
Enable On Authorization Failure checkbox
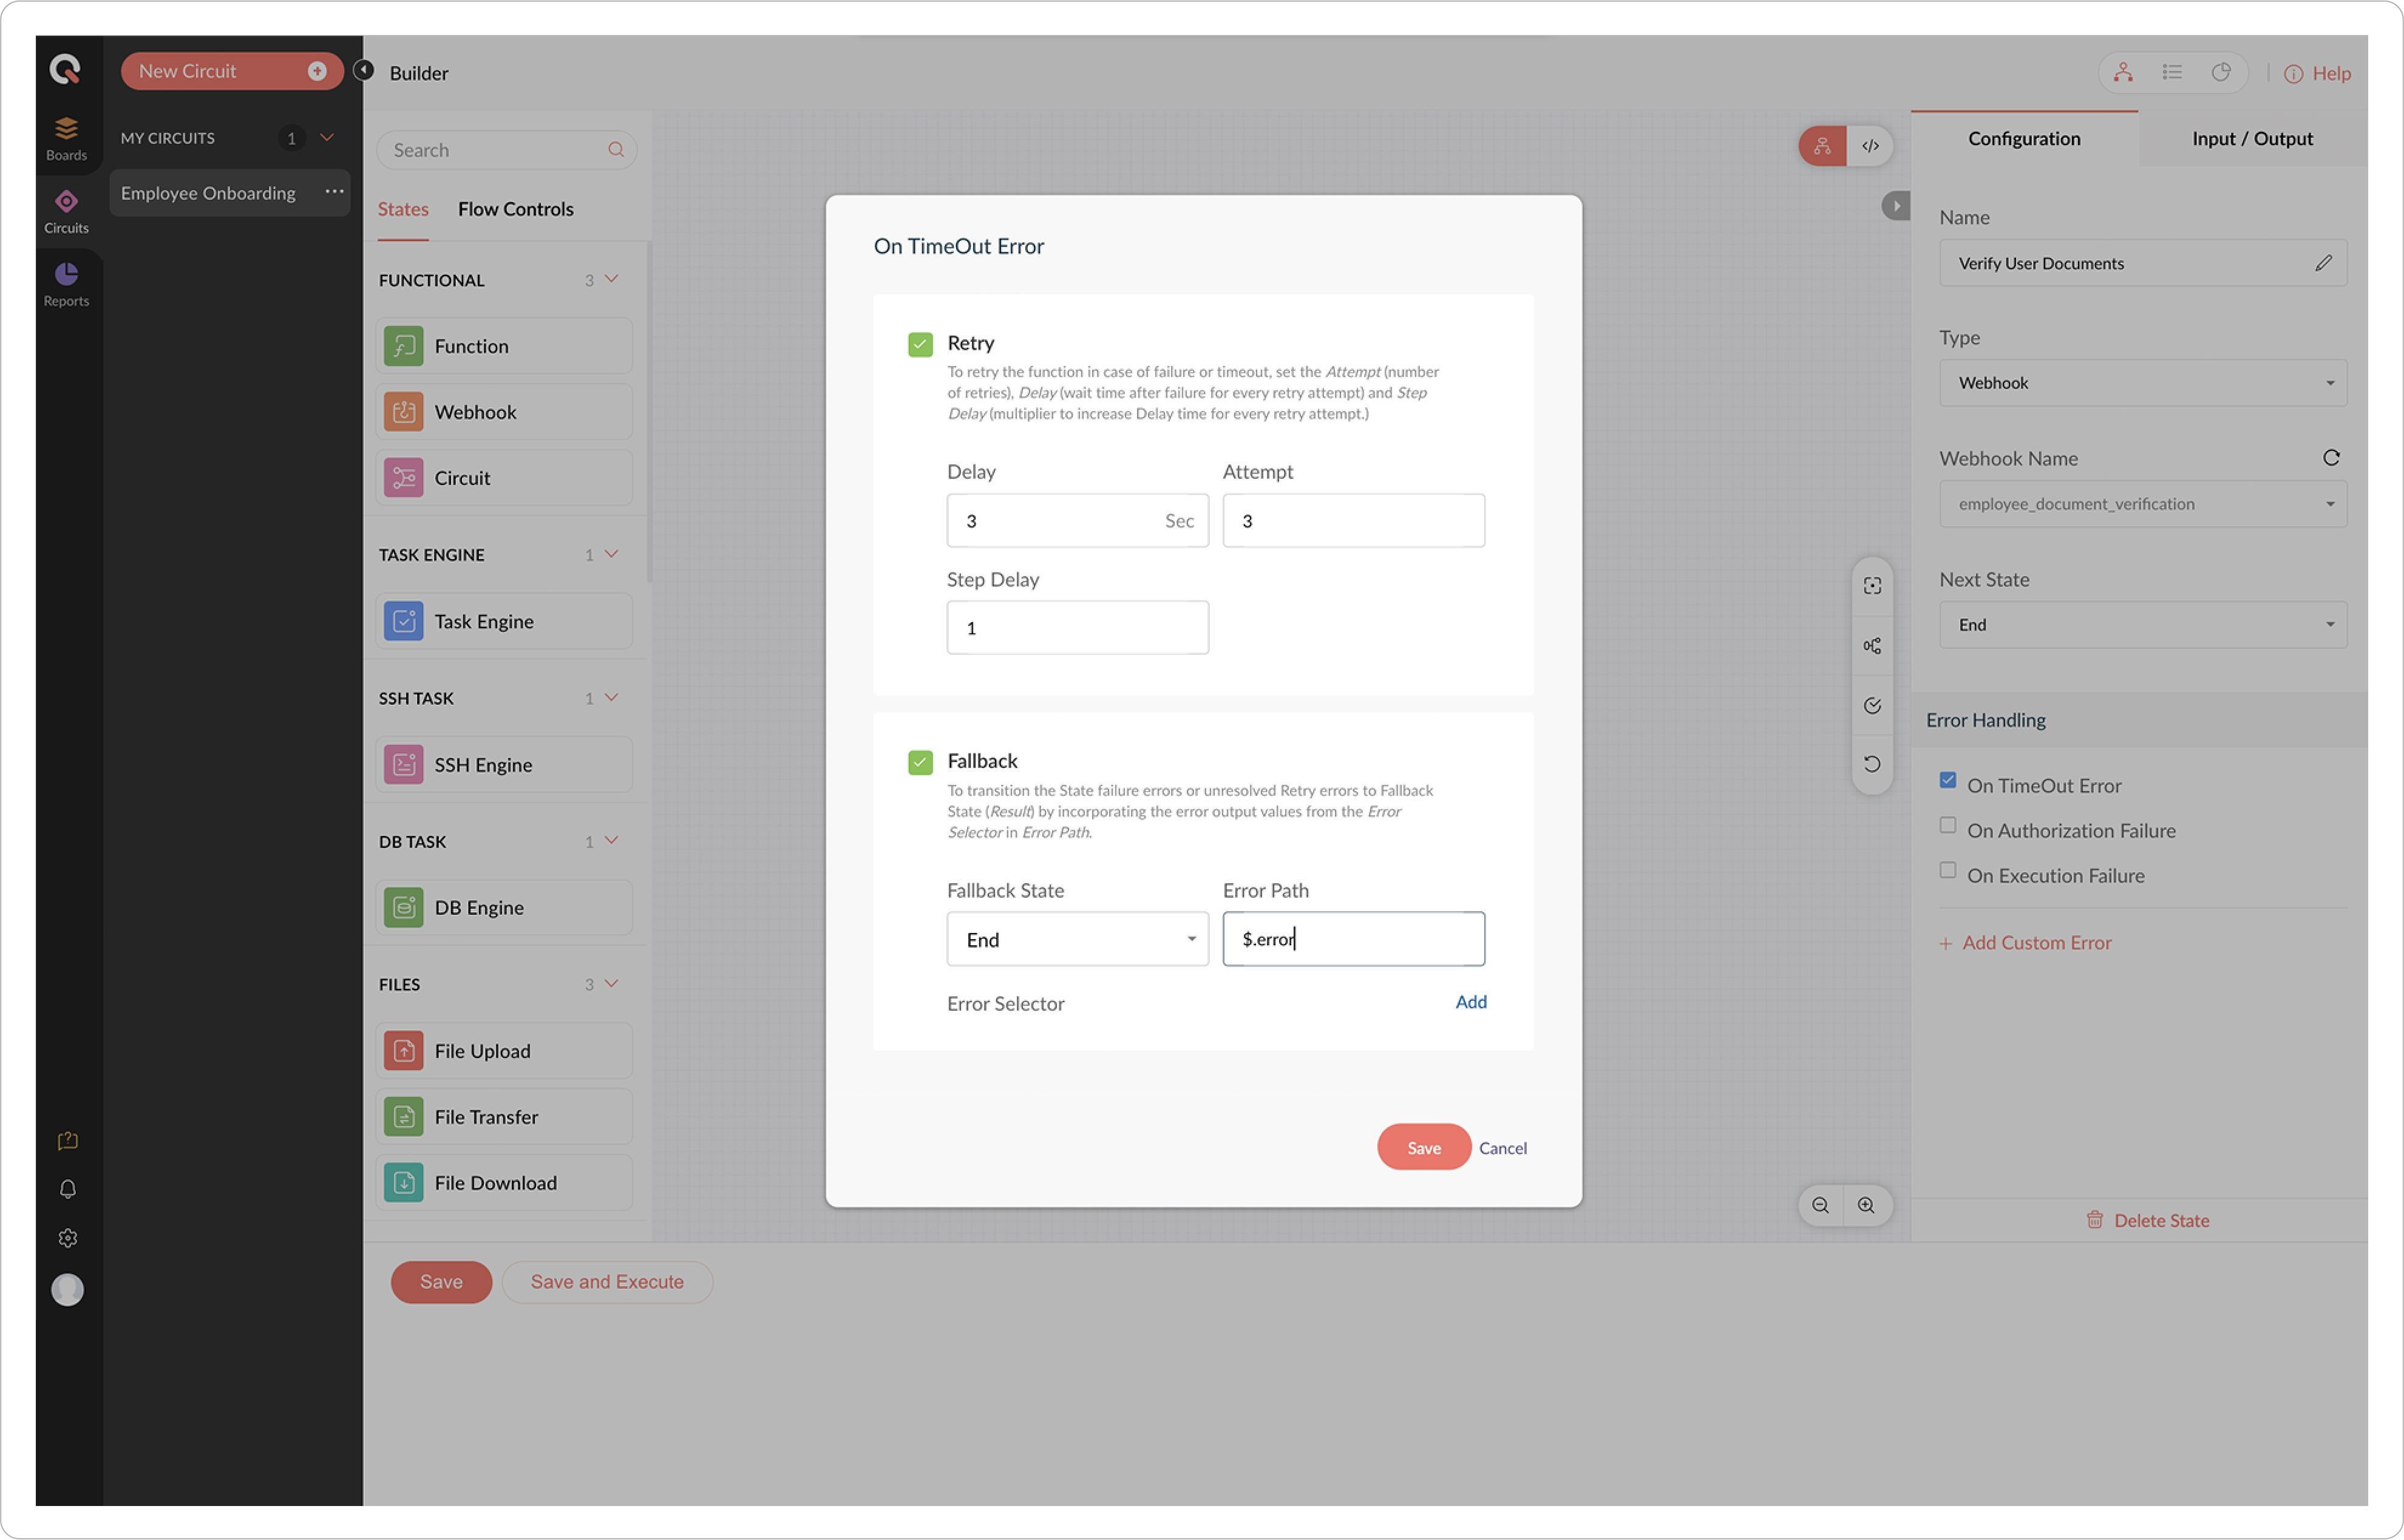pos(1947,826)
